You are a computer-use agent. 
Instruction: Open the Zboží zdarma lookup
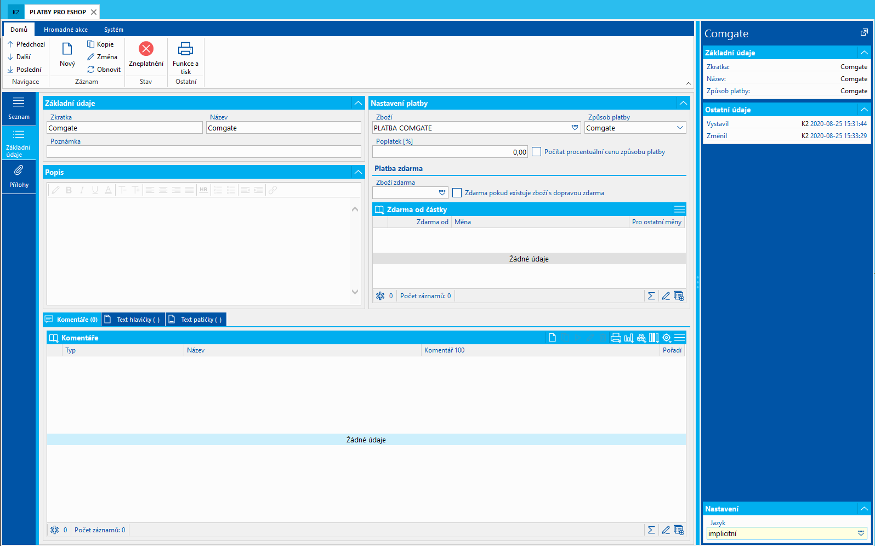point(442,193)
